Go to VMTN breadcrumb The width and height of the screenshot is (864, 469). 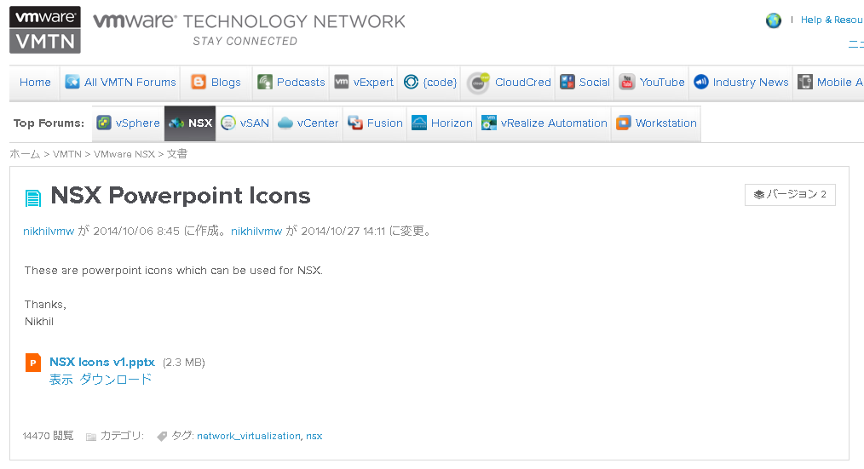(x=67, y=154)
